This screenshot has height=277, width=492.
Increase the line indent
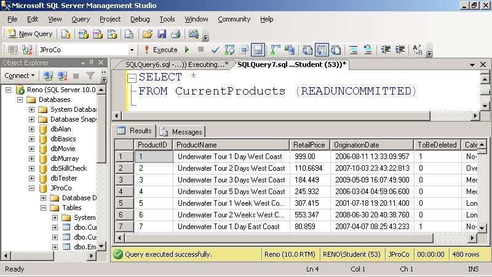pos(400,50)
